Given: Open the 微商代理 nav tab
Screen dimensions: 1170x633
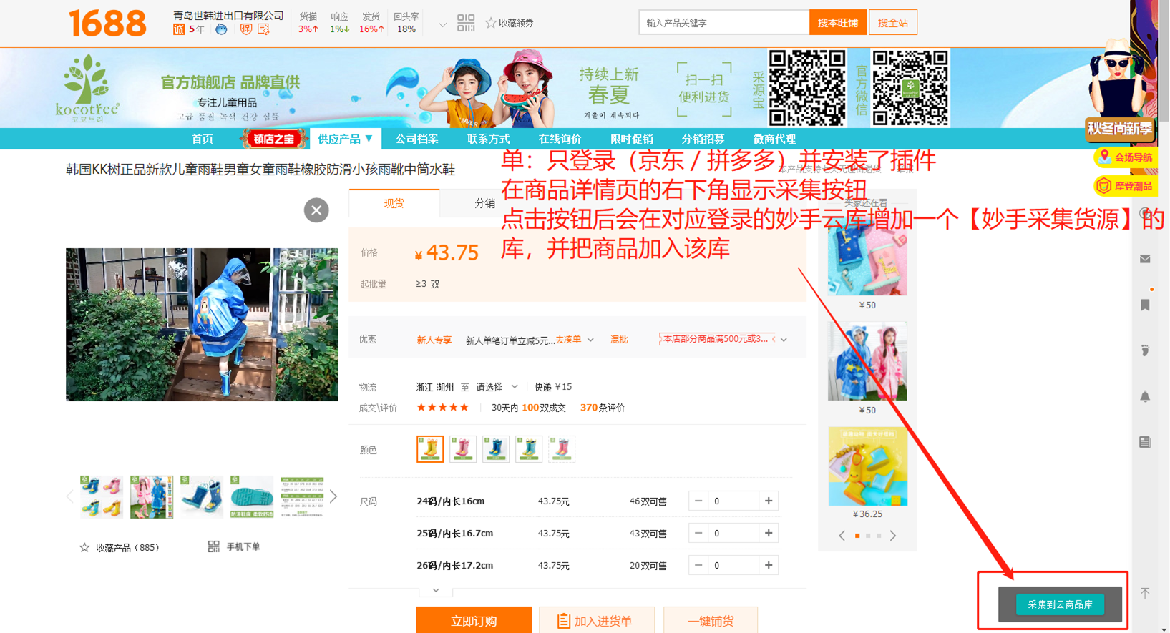Looking at the screenshot, I should coord(775,139).
